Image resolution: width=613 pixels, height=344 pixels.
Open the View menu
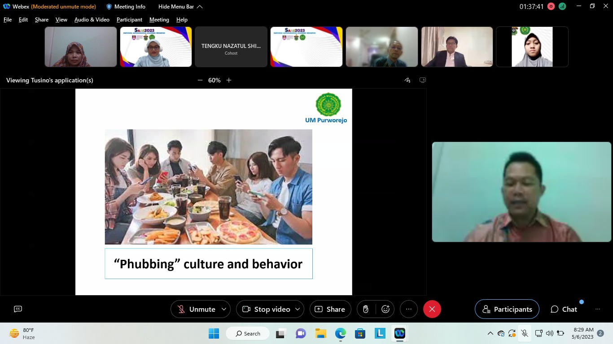pos(61,20)
